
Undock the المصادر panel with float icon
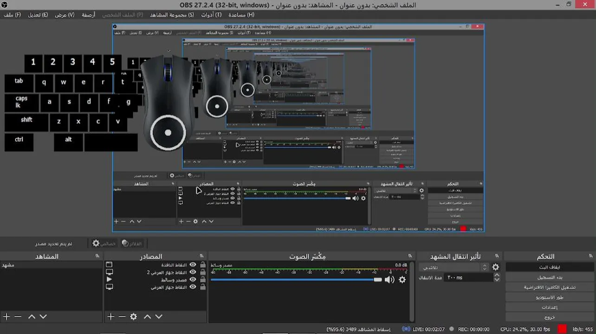point(201,256)
